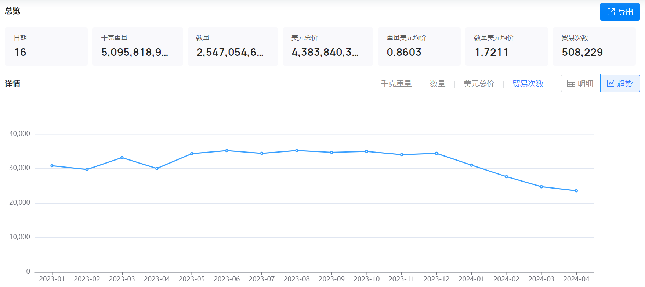Select the 贸易次数 metric tab
This screenshot has width=645, height=287.
coord(528,84)
